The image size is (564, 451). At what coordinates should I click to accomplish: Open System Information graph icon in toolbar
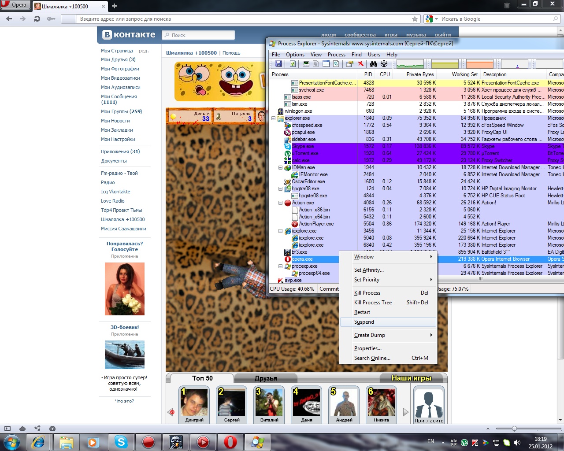pos(307,64)
